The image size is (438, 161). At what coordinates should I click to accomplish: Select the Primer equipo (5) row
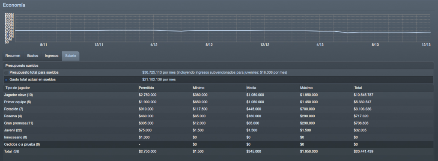point(218,102)
